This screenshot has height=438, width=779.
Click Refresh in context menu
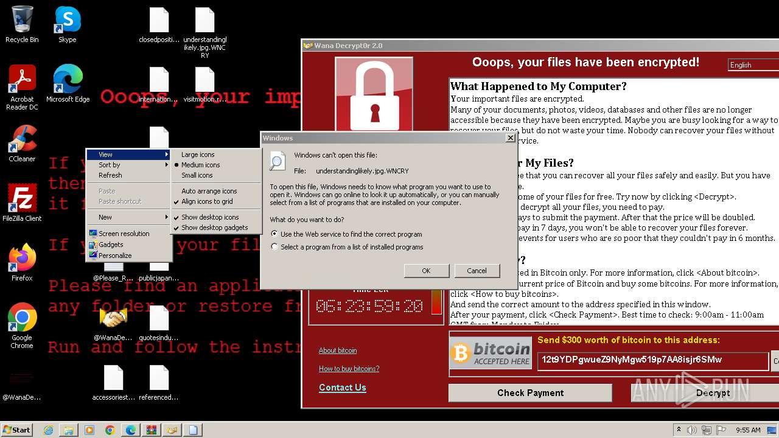coord(128,175)
